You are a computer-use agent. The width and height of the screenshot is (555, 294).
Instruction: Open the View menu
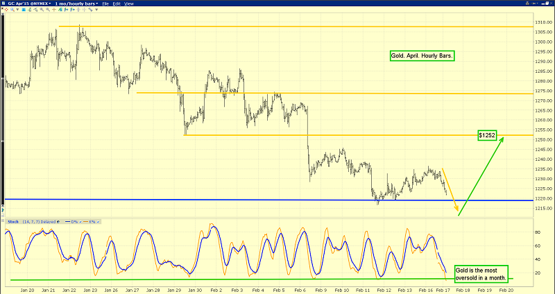(130, 4)
